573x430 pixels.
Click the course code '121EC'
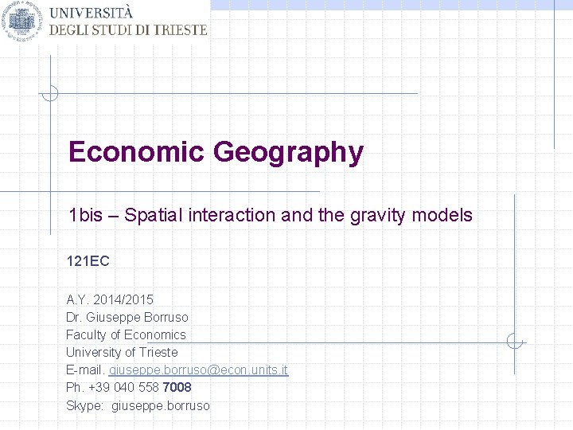[88, 261]
